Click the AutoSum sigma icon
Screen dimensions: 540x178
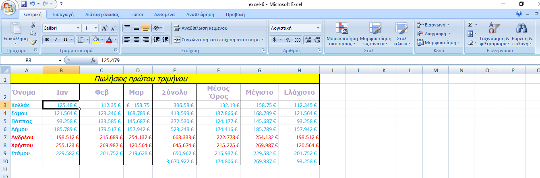[470, 25]
